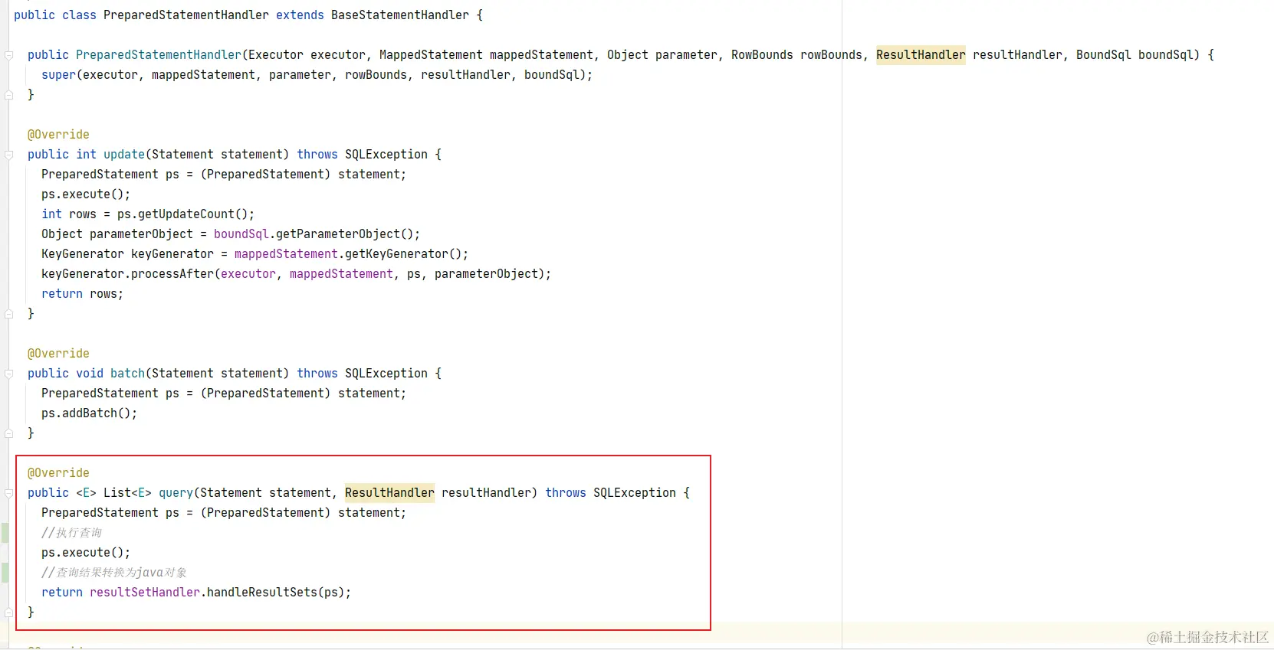Click @Override annotation above update method
The image size is (1274, 650).
click(x=58, y=135)
